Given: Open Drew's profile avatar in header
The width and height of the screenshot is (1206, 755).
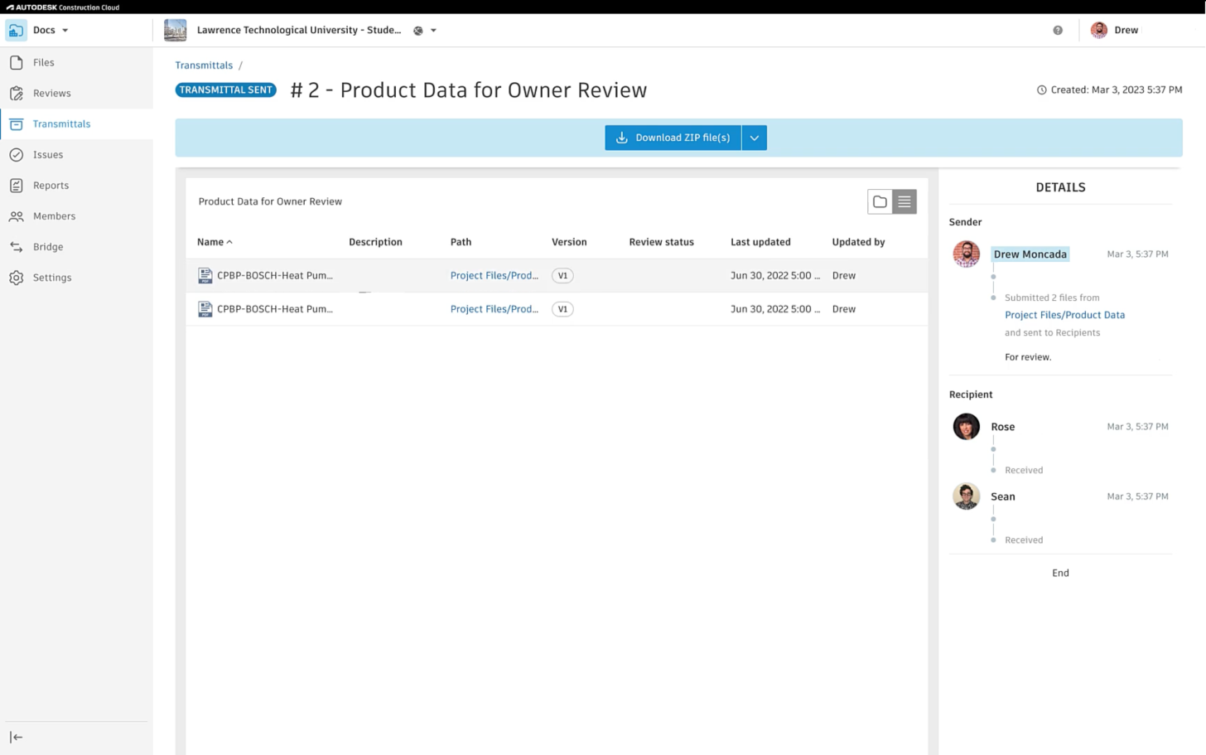Looking at the screenshot, I should tap(1099, 31).
